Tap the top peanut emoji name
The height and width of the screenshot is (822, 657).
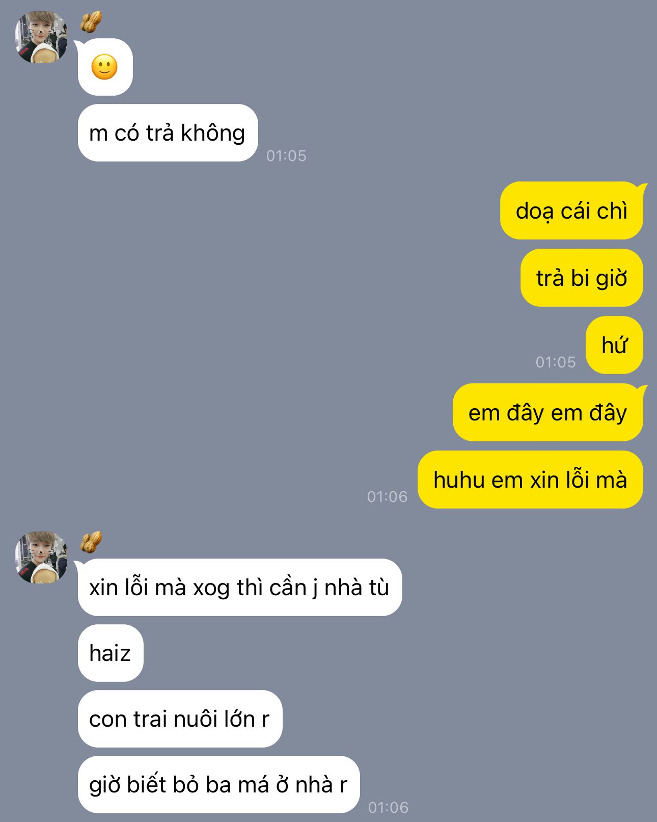pyautogui.click(x=91, y=22)
